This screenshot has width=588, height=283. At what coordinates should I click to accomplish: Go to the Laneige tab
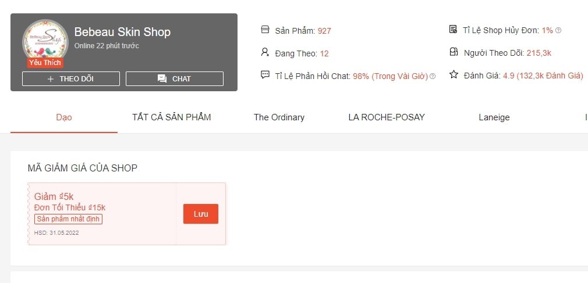tap(494, 117)
